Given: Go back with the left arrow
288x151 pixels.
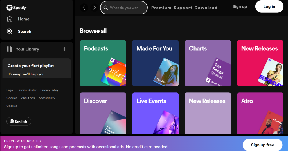Looking at the screenshot, I should (84, 8).
